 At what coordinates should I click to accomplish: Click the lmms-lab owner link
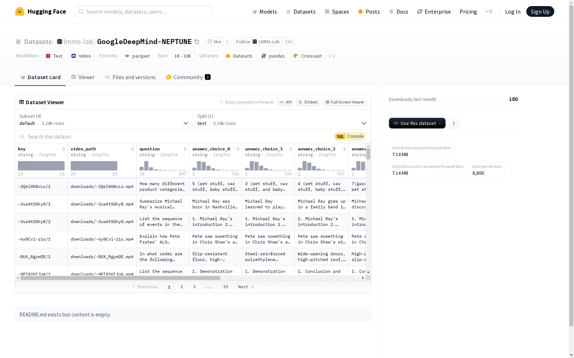pos(78,42)
